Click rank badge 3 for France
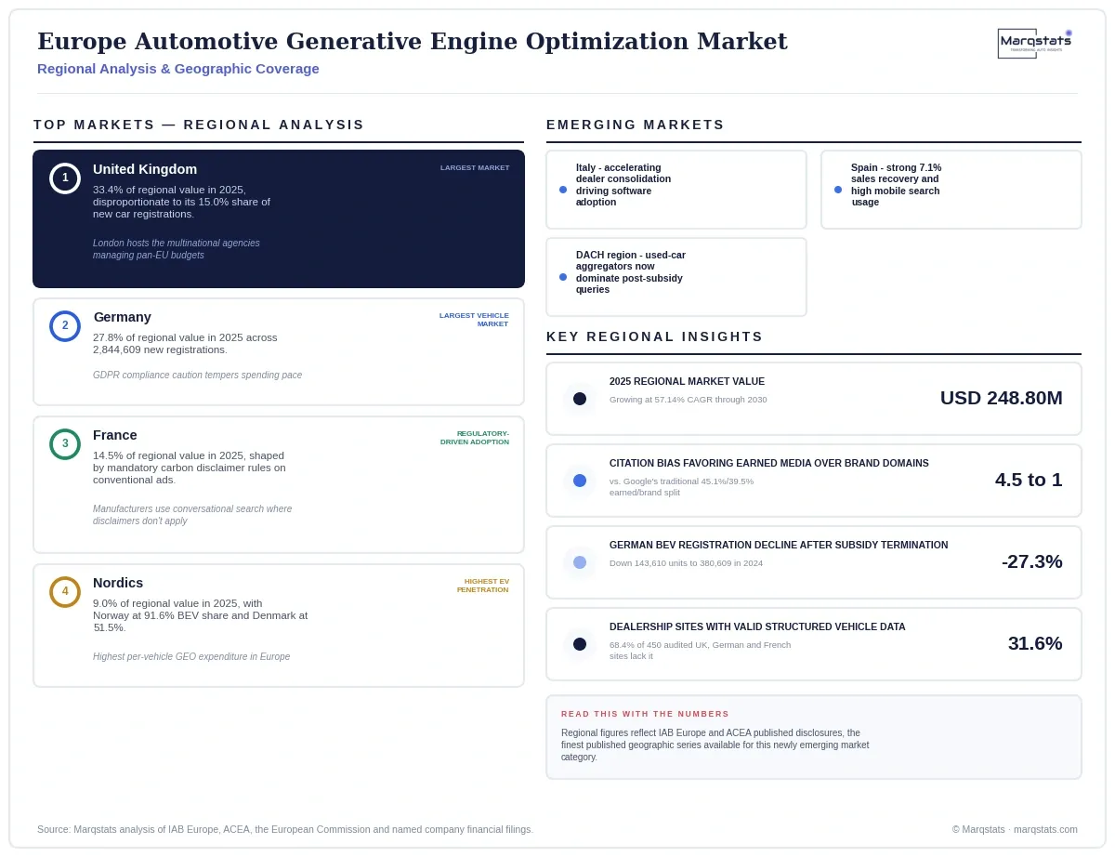 coord(65,443)
